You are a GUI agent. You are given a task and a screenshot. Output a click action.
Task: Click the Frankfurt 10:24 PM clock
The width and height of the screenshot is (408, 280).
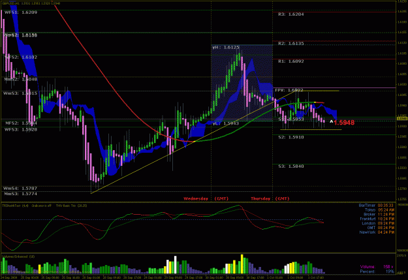pos(377,219)
